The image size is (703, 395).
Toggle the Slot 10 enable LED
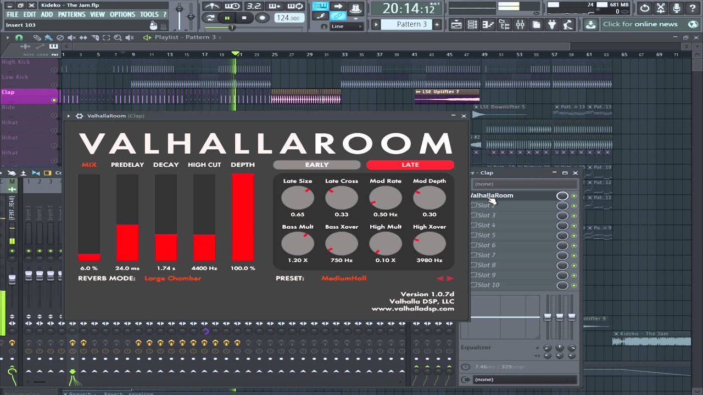(574, 285)
